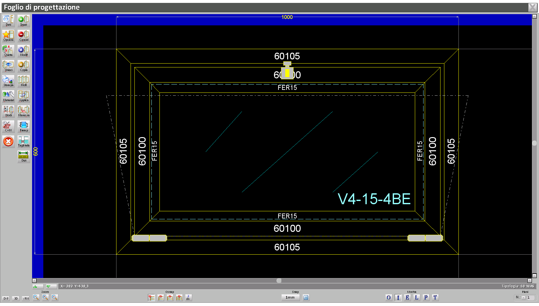The height and width of the screenshot is (306, 539).
Task: Click the Piani number field
Action: pyautogui.click(x=531, y=298)
